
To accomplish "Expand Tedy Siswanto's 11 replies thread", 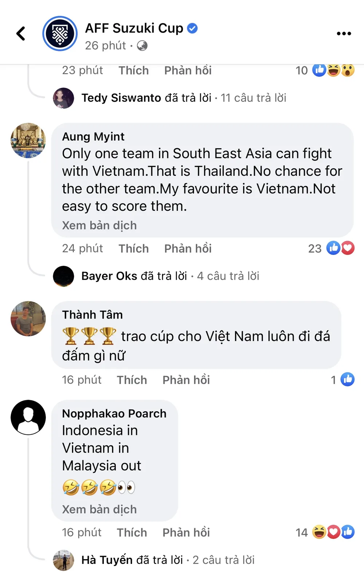I will (183, 98).
